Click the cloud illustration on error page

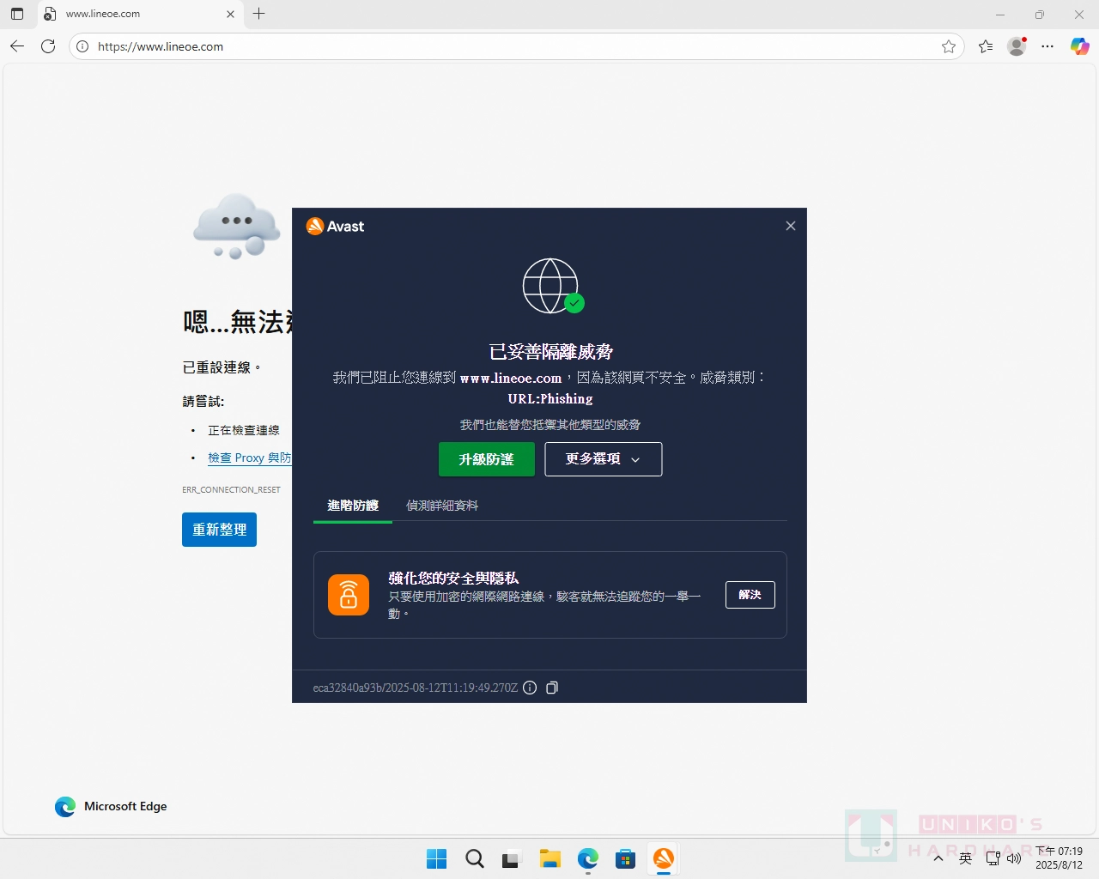pos(237,227)
